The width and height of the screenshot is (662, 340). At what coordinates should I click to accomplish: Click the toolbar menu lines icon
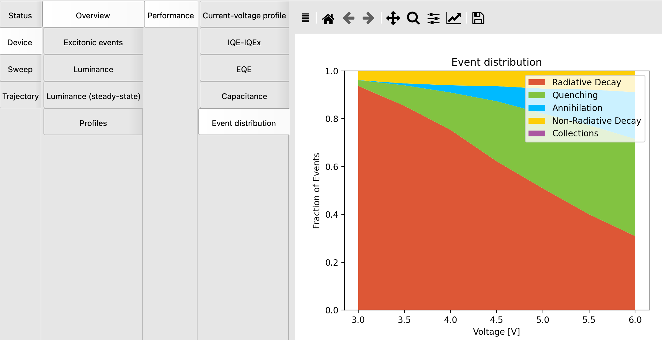click(x=305, y=18)
